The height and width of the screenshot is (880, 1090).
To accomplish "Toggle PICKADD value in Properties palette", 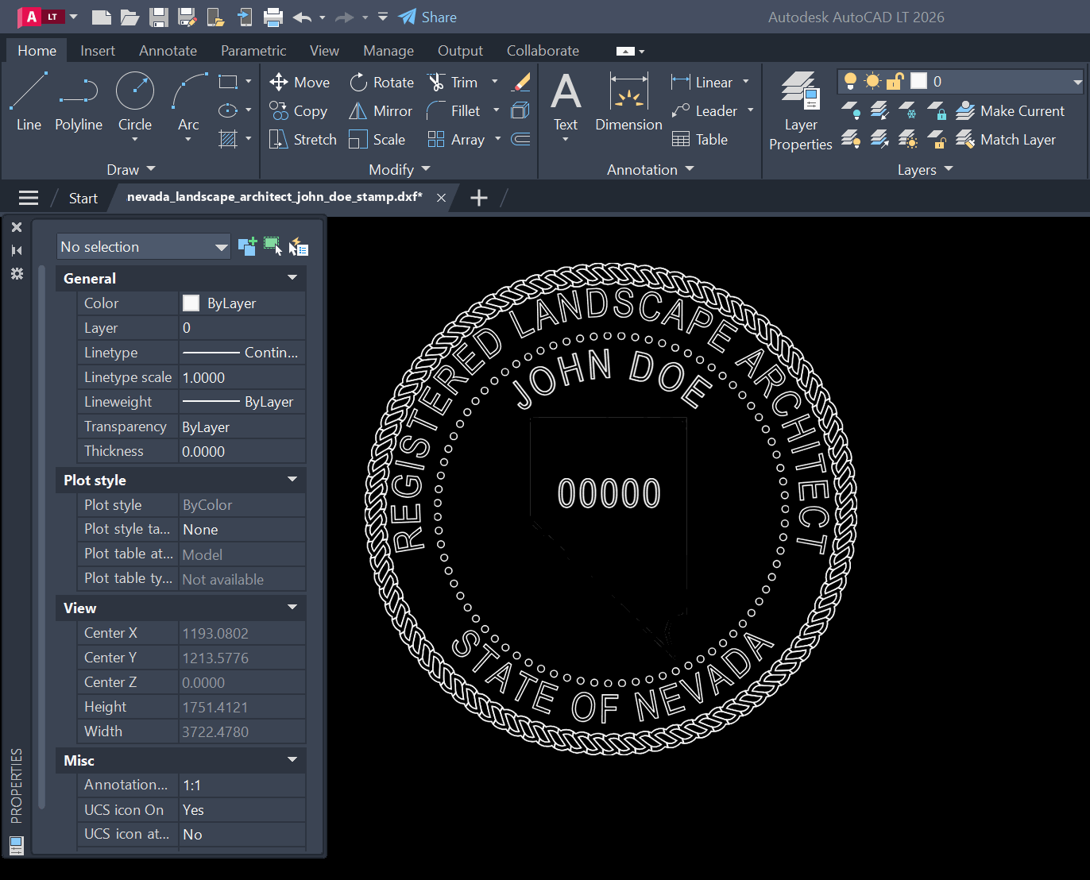I will 247,246.
